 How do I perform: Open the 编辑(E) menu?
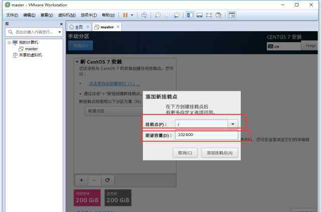pyautogui.click(x=29, y=15)
